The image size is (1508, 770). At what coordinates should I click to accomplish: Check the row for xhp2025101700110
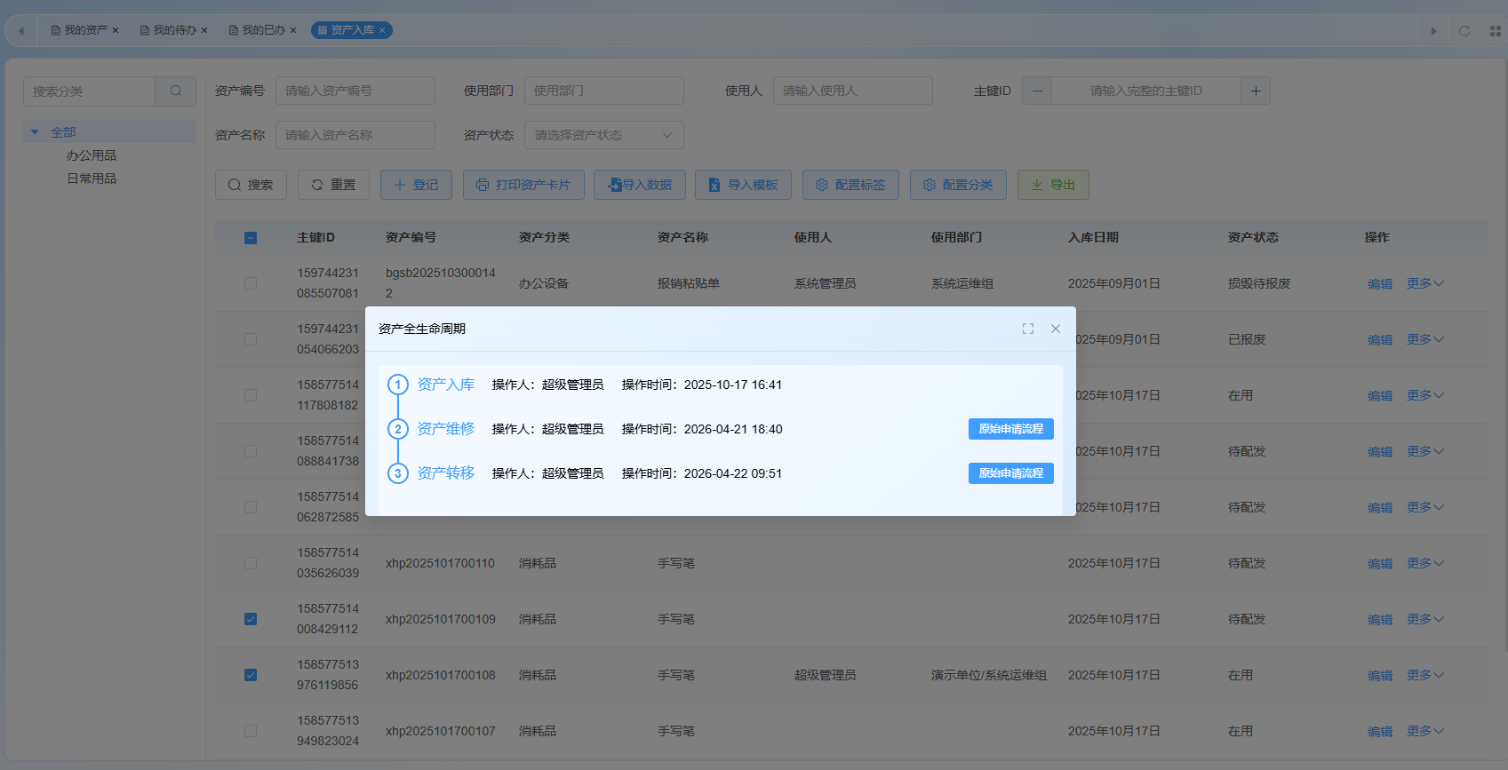click(x=251, y=563)
